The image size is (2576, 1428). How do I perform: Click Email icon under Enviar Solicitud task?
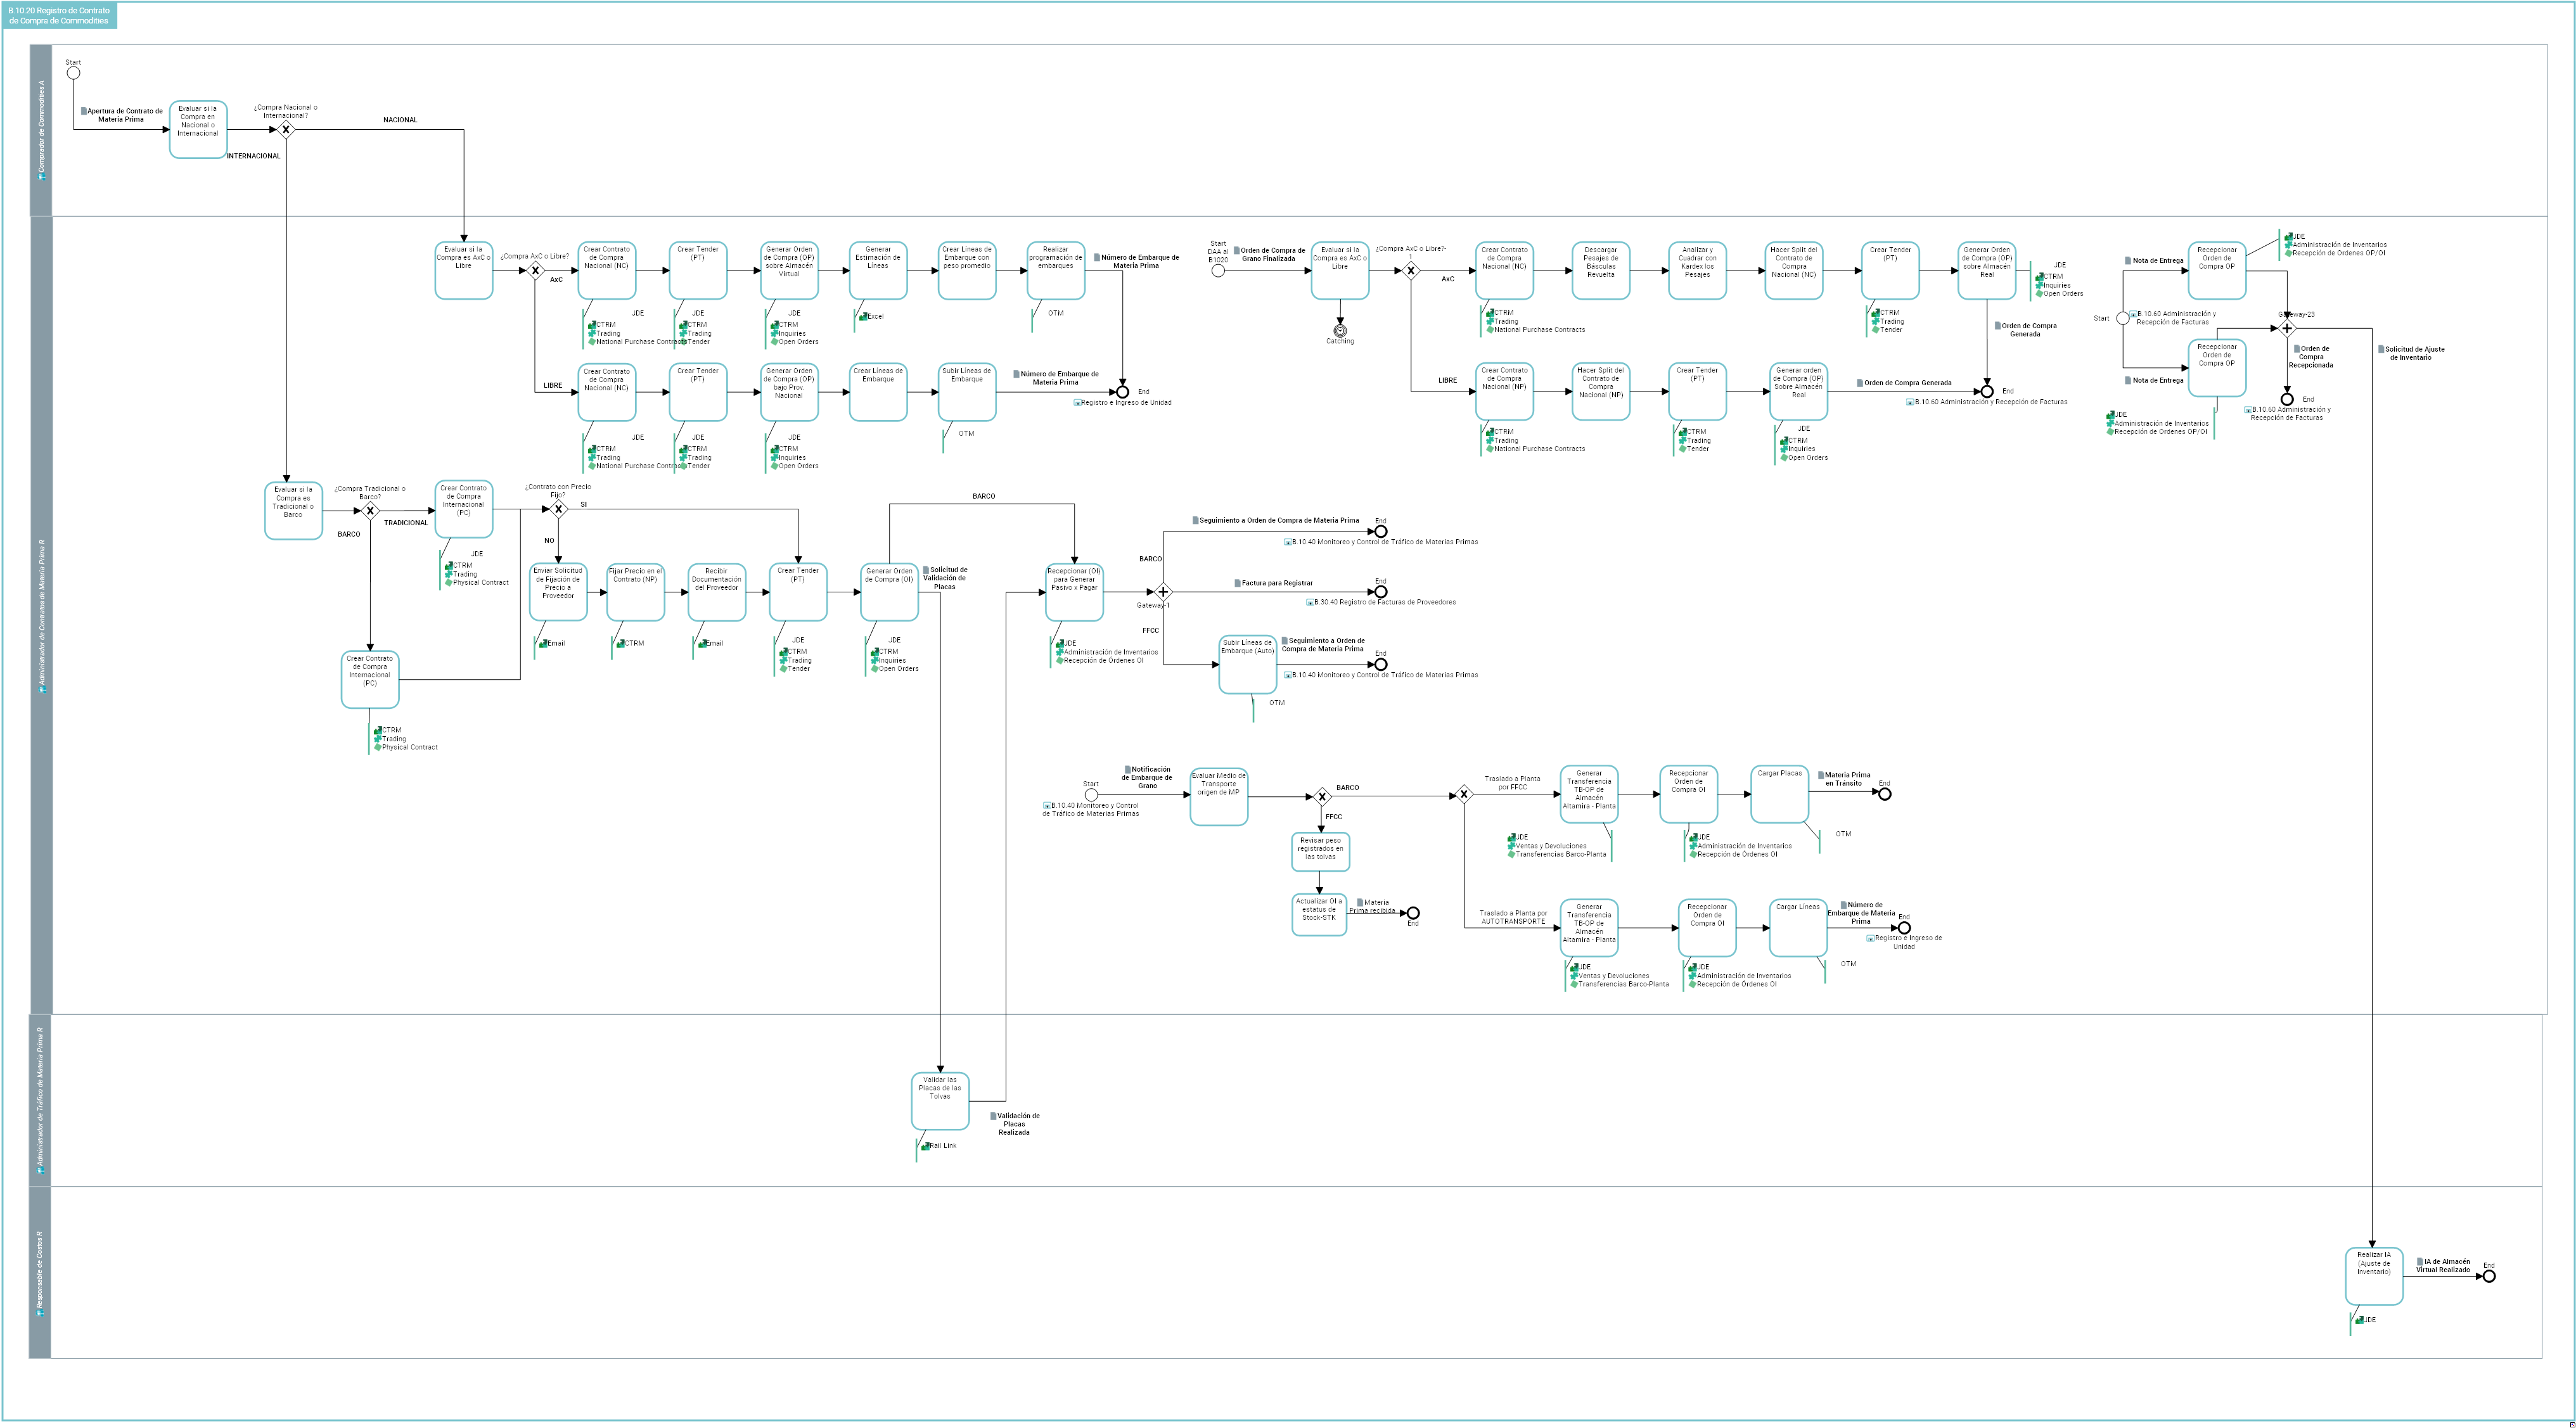tap(543, 644)
